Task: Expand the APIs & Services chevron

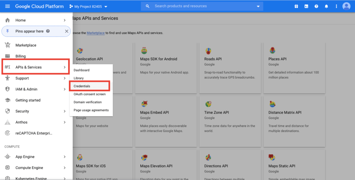Action: [x=64, y=67]
